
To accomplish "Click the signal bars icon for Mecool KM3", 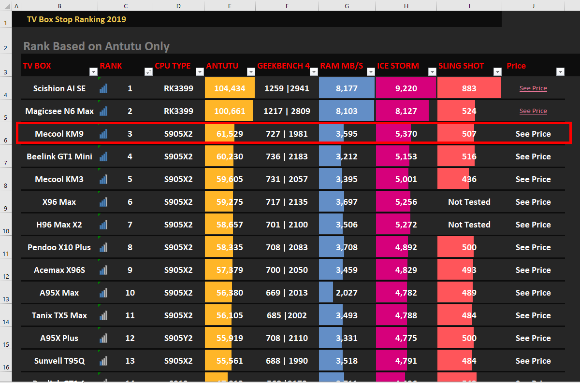I will click(103, 179).
